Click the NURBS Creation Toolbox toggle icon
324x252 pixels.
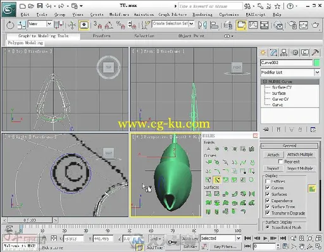(312, 189)
